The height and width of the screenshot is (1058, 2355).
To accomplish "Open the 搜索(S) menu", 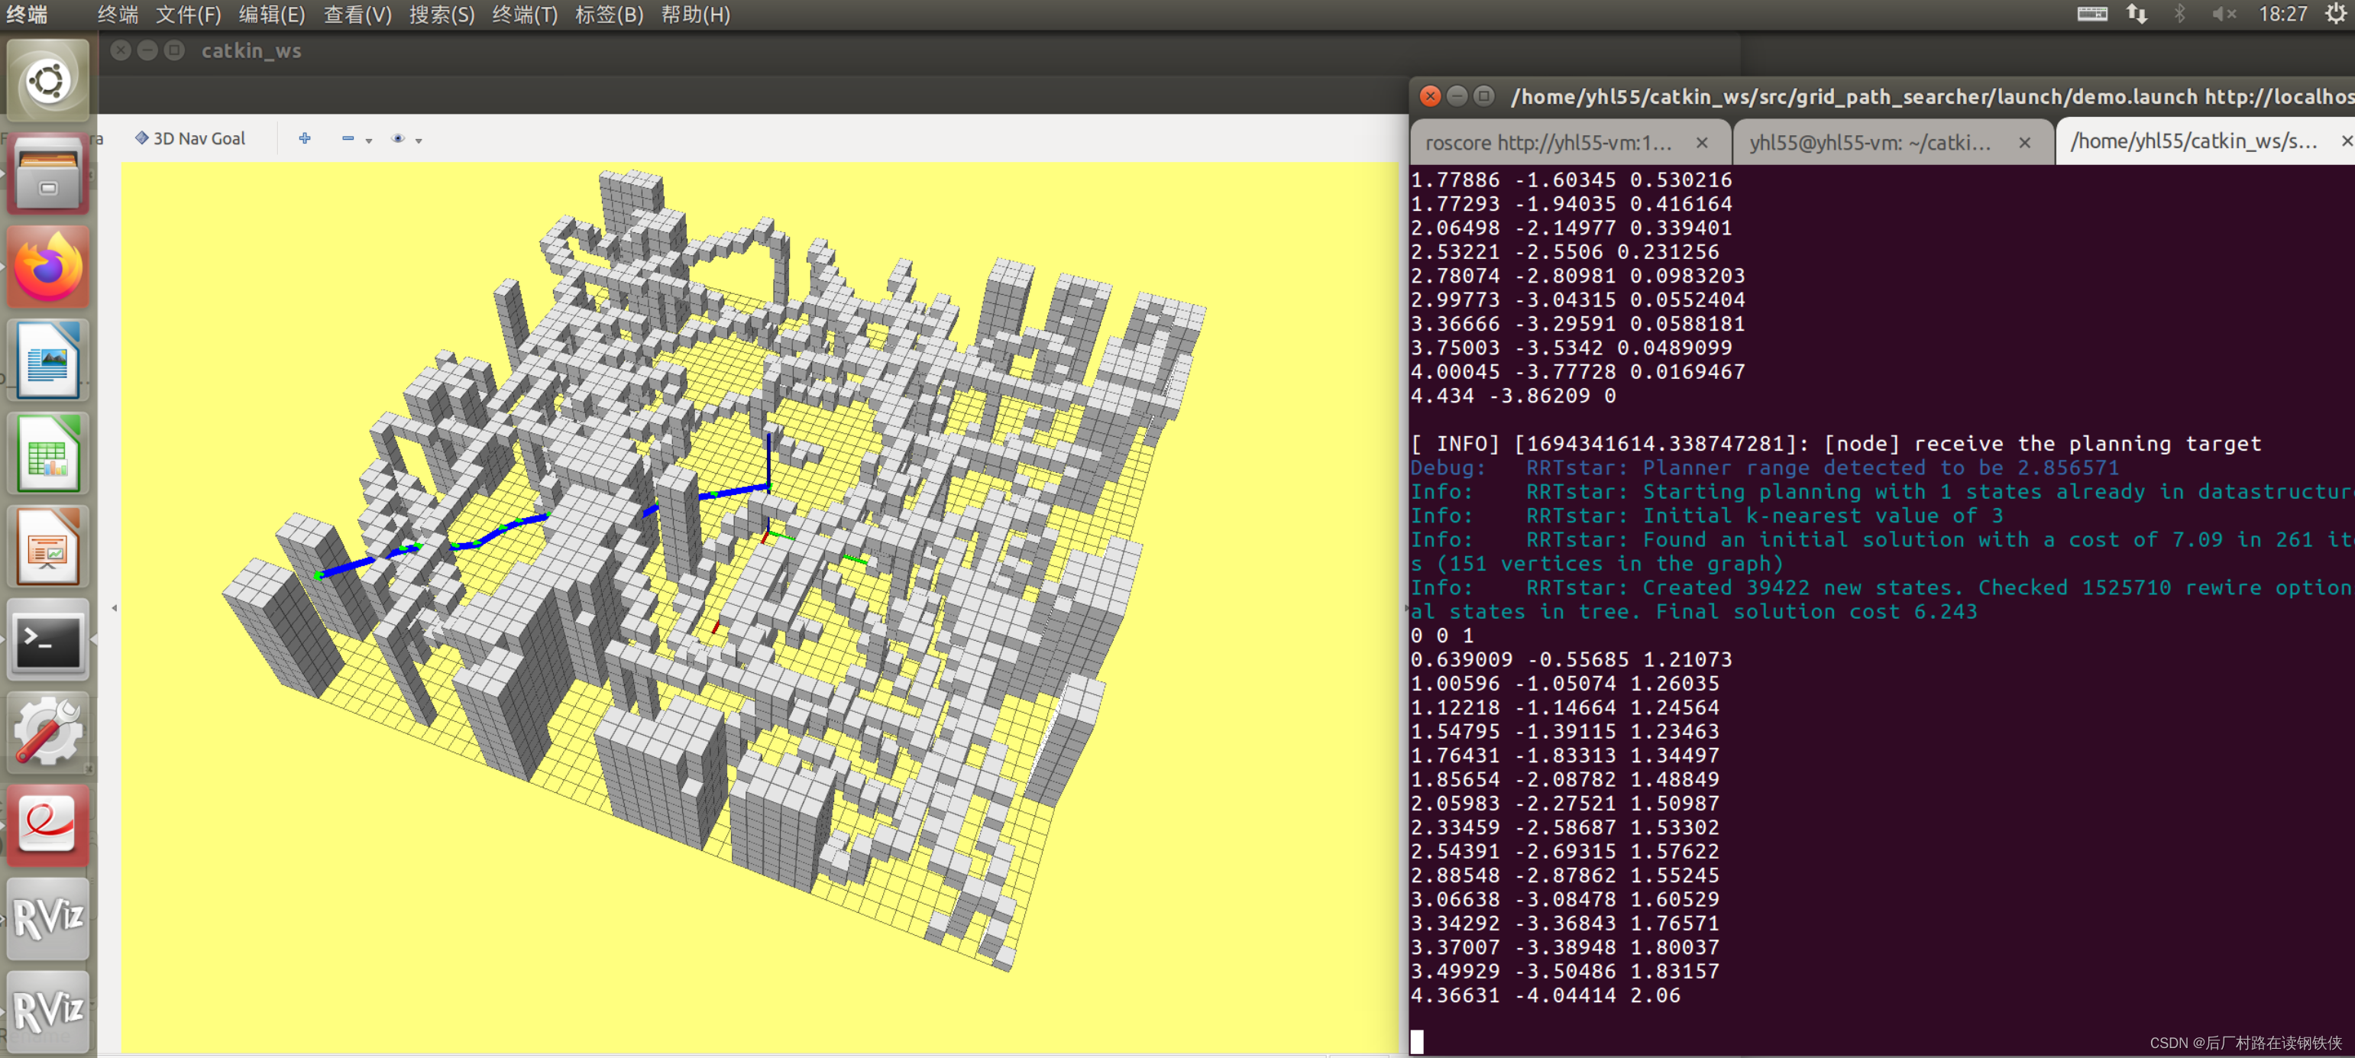I will tap(442, 15).
